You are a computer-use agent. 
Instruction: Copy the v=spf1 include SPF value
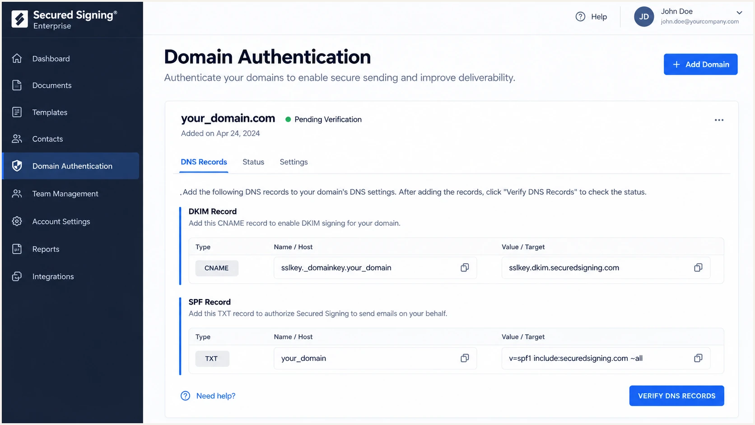point(698,358)
